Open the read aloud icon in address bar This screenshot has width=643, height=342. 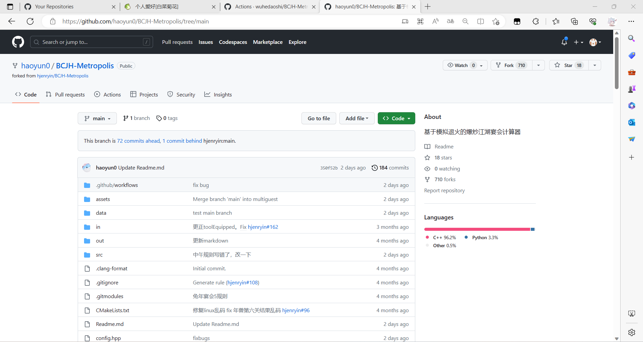pyautogui.click(x=435, y=21)
